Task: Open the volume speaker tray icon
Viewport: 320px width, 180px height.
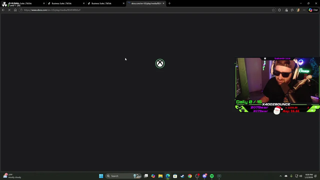Action: pyautogui.click(x=301, y=176)
